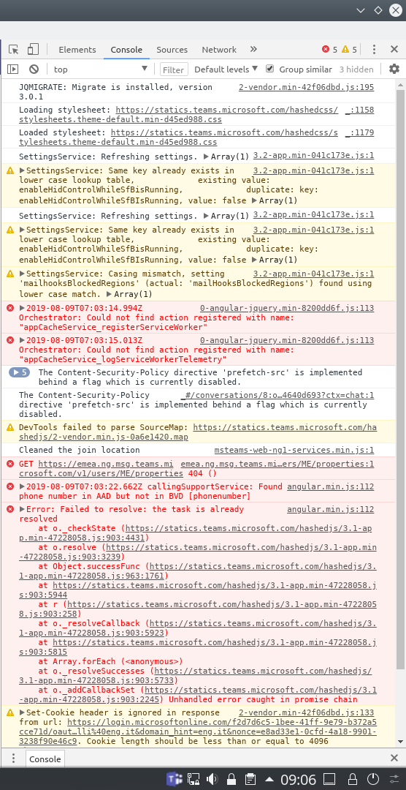Expand hidden tray icons arrow
The width and height of the screenshot is (406, 790).
(x=269, y=779)
